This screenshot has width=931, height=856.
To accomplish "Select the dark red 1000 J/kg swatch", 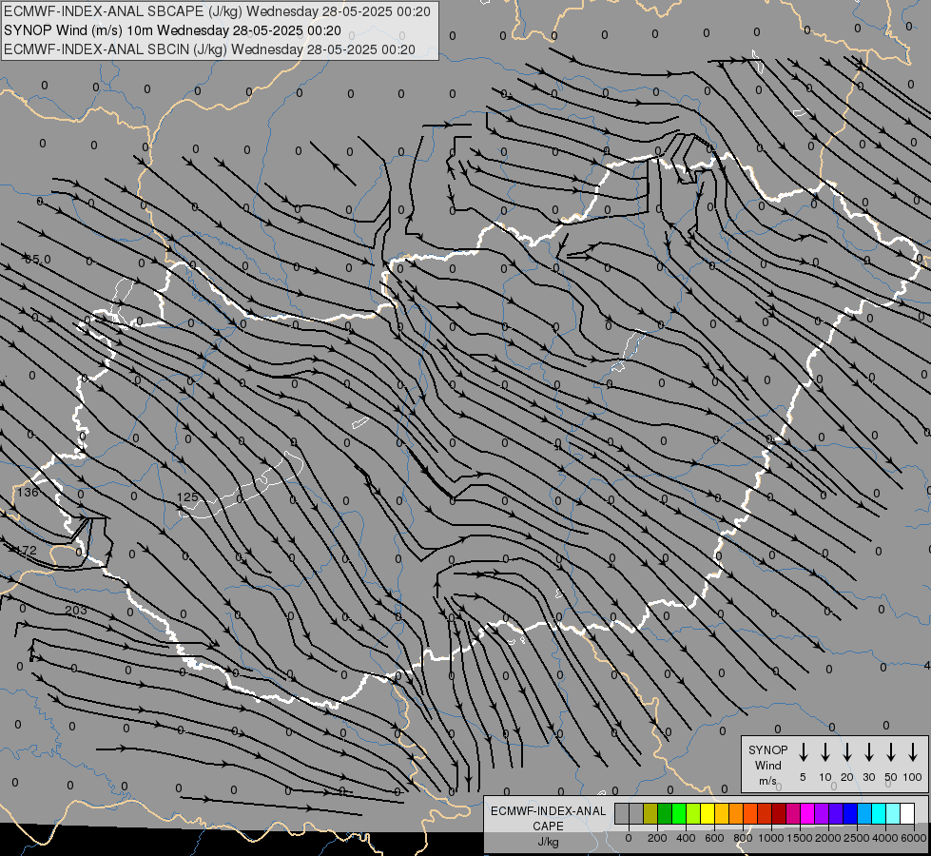I will tap(779, 814).
